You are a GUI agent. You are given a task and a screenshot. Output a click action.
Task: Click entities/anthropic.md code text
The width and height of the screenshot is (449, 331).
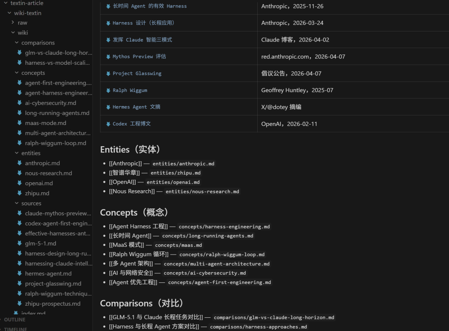click(183, 164)
